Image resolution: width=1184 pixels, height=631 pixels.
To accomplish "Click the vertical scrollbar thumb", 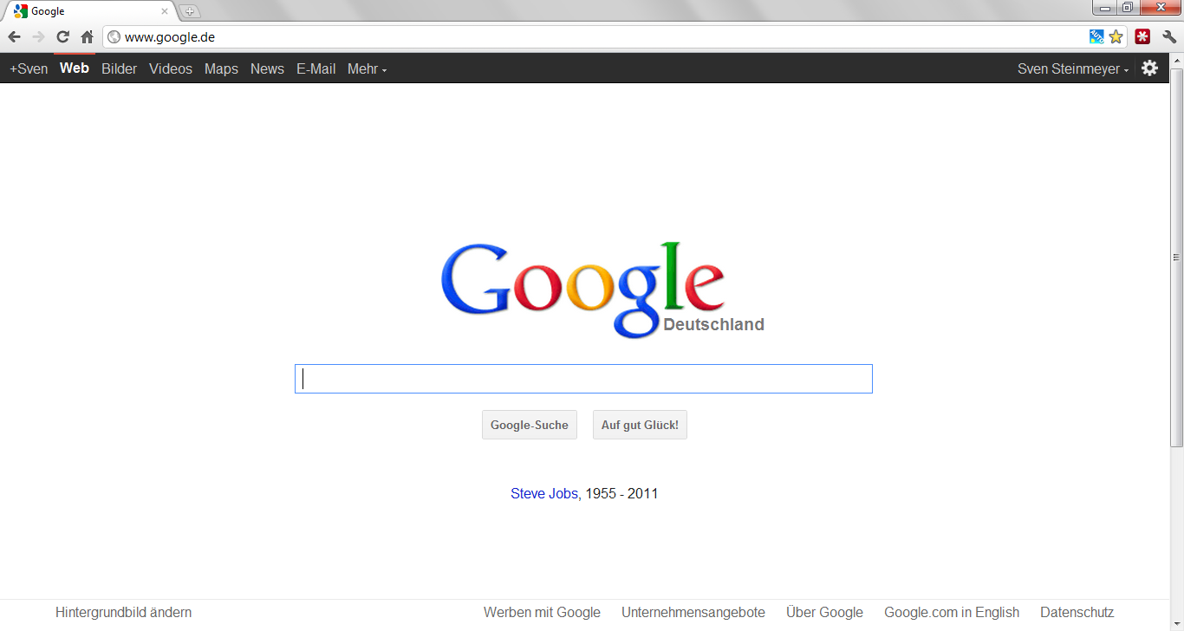I will coord(1176,257).
